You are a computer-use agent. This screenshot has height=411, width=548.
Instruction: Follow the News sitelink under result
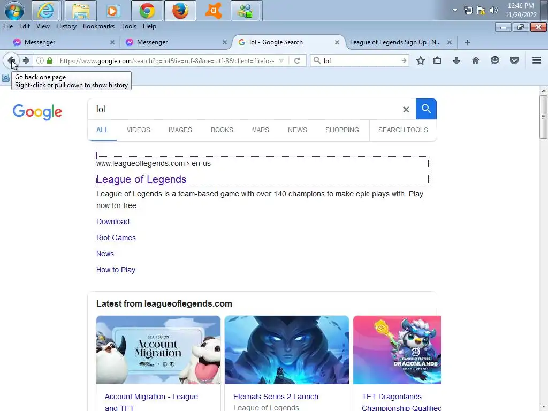105,254
